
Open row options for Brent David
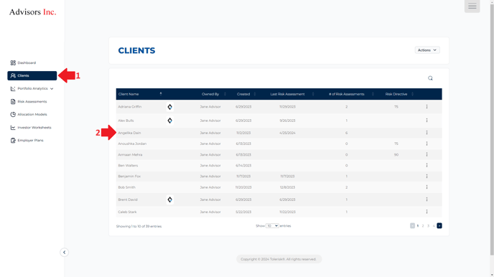coord(427,199)
